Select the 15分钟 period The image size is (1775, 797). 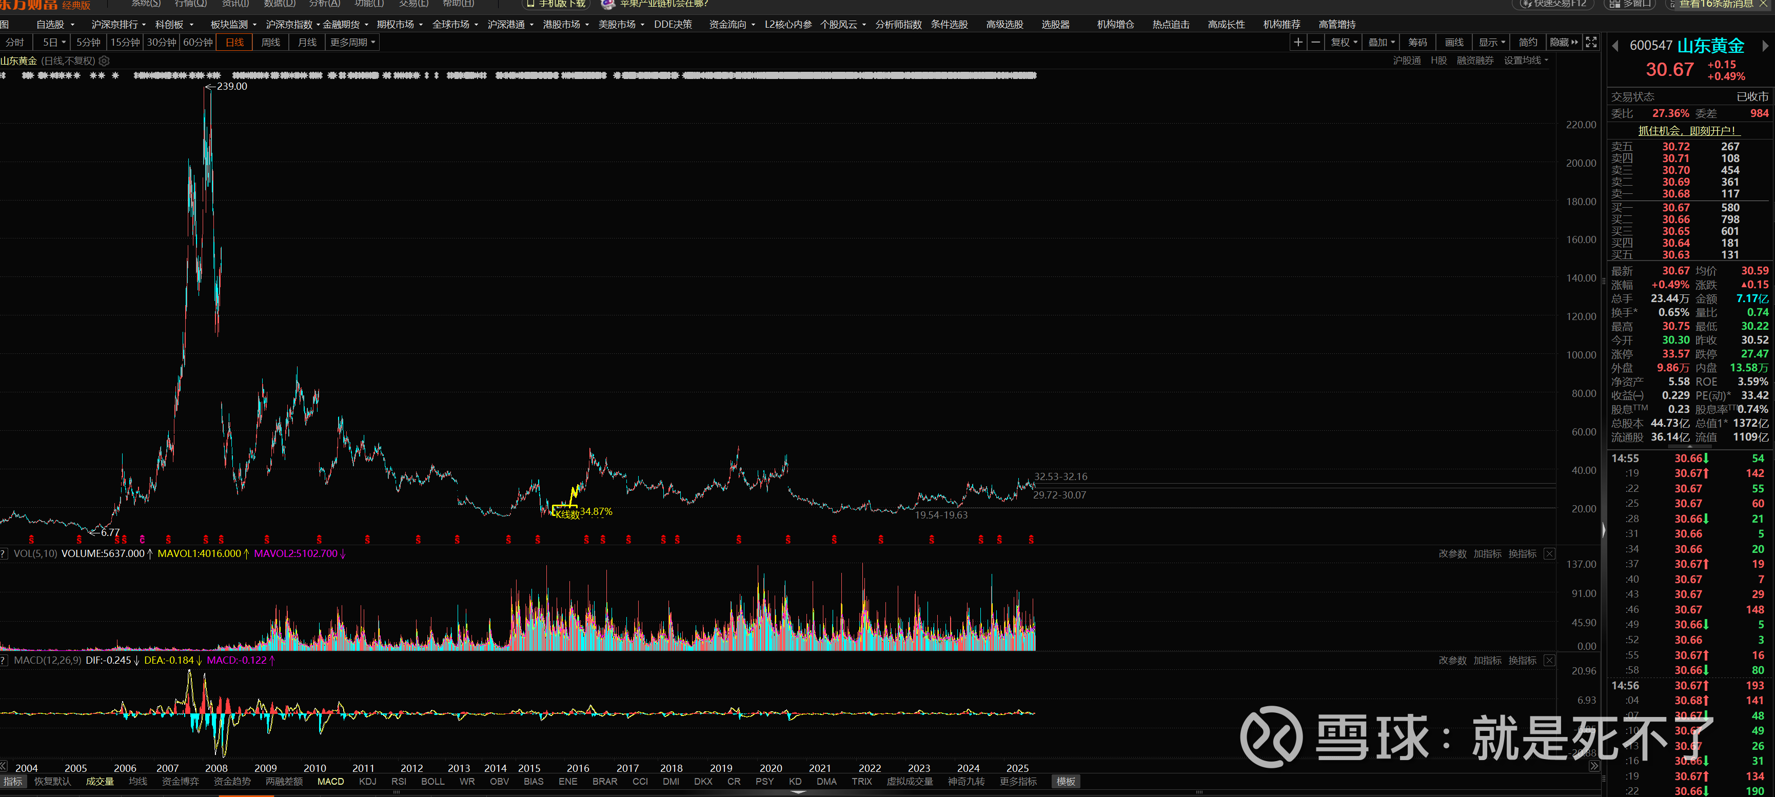click(125, 43)
